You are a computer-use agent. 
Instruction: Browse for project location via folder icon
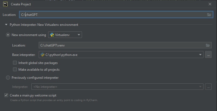[209, 15]
